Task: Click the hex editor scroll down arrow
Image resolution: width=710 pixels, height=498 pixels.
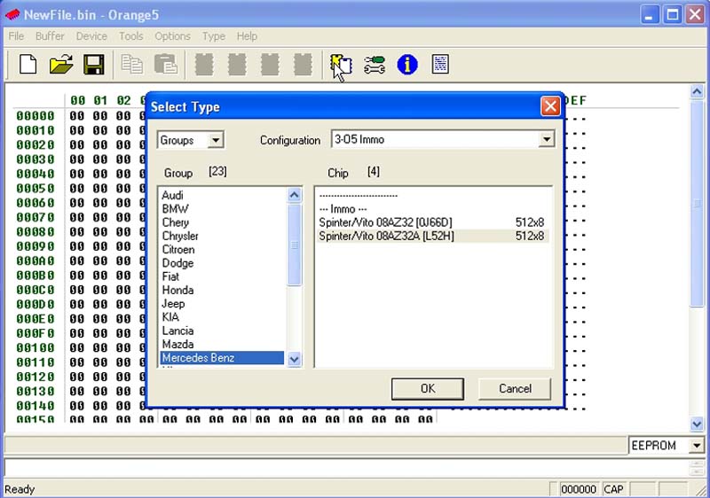Action: tap(697, 424)
